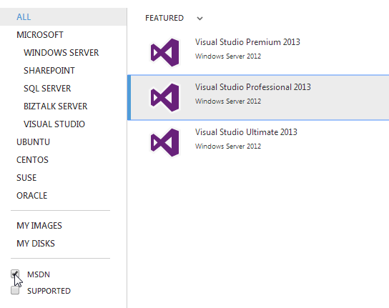Open MY DISKS list
The height and width of the screenshot is (308, 389).
pos(36,243)
